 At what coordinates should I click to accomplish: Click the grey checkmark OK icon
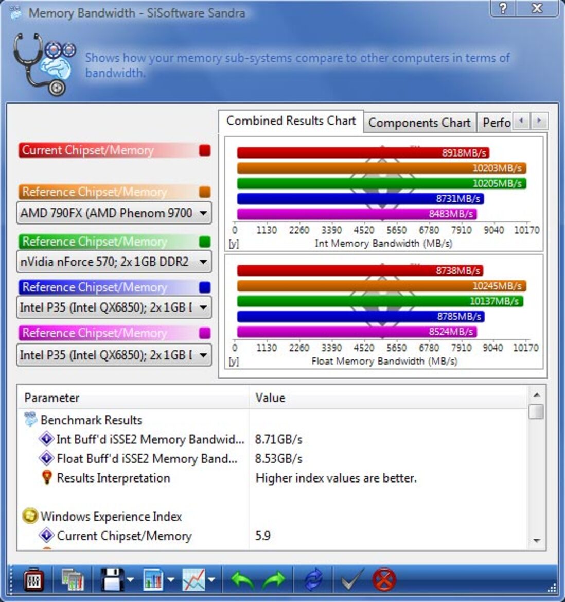pyautogui.click(x=352, y=580)
